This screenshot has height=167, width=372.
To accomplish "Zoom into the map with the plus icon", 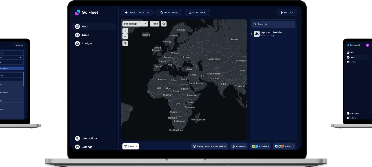I will tap(125, 31).
